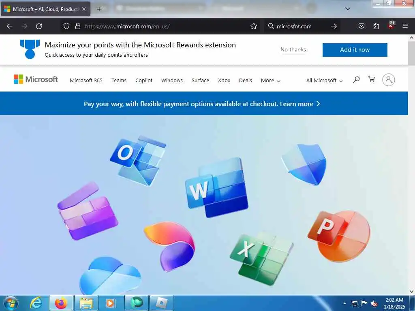Show hidden tray icons arrow
This screenshot has width=415, height=311.
(x=344, y=303)
